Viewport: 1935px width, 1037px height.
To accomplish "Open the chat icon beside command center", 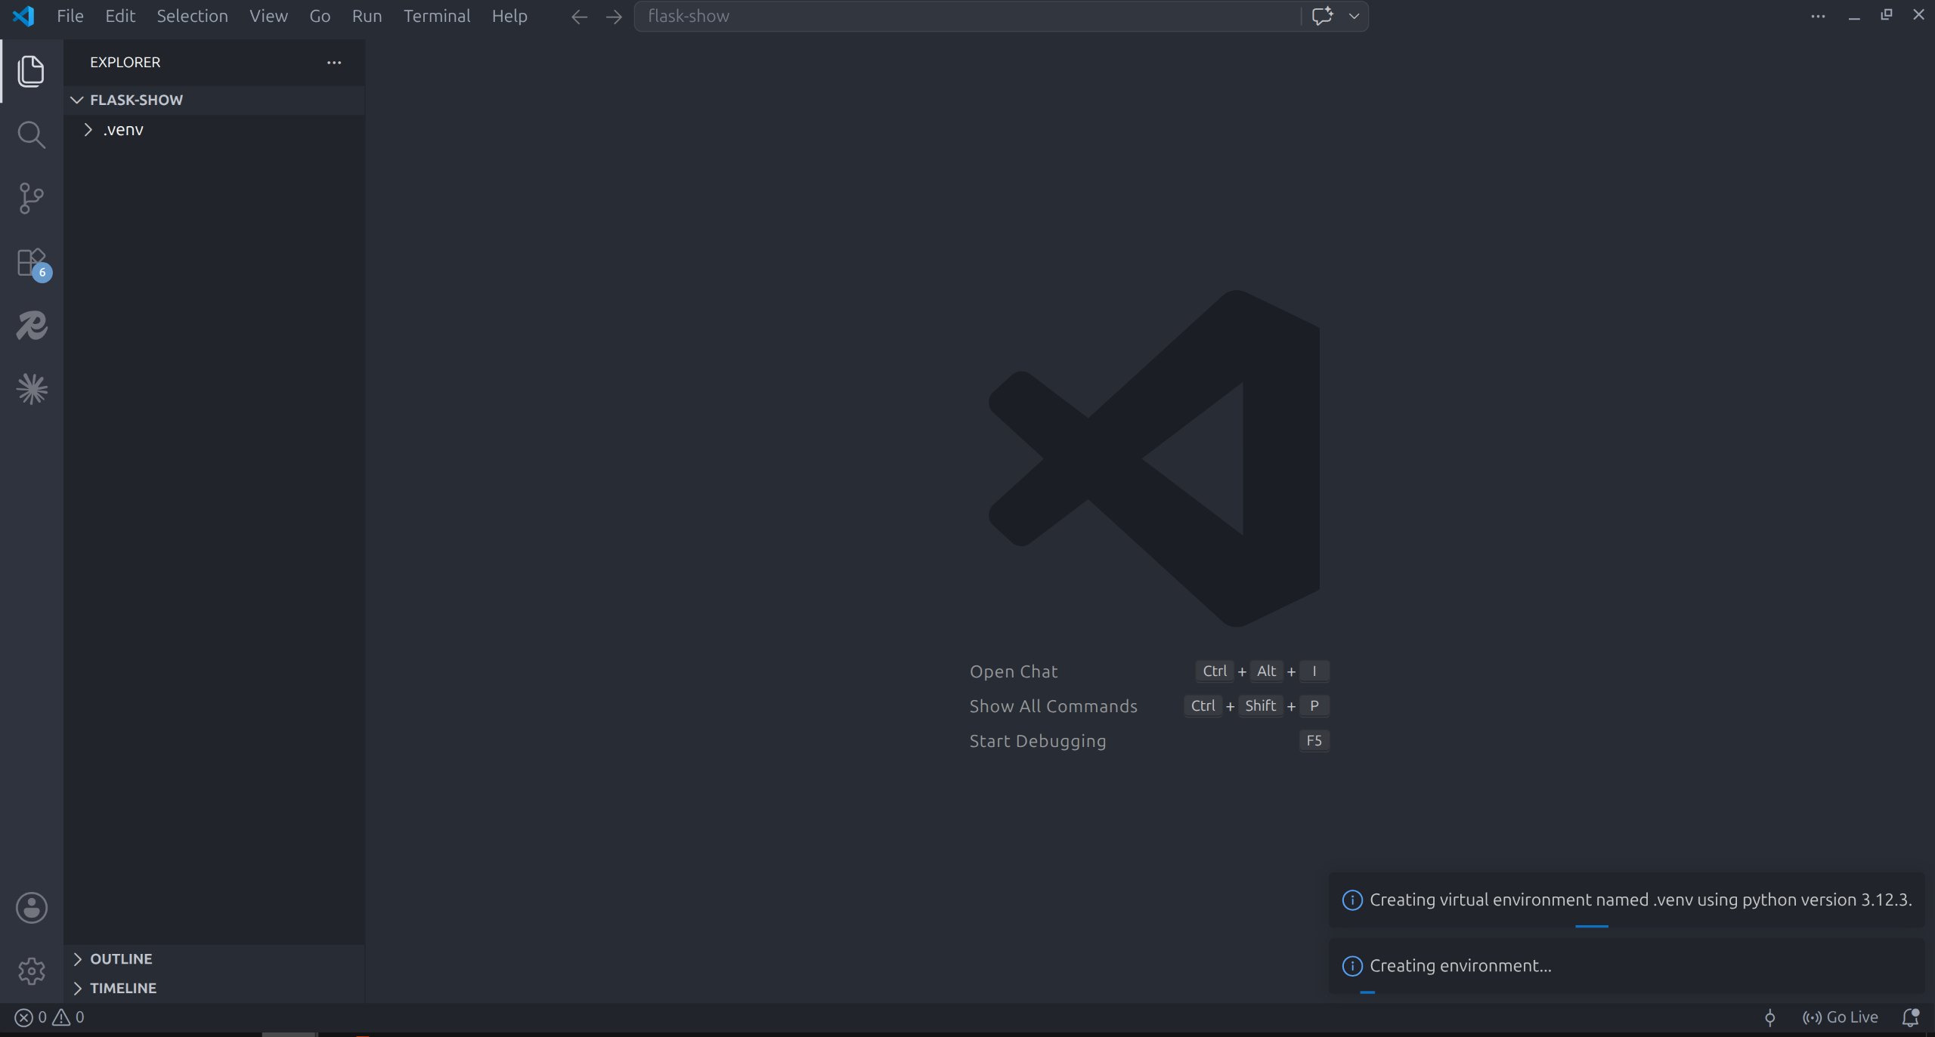I will coord(1322,16).
